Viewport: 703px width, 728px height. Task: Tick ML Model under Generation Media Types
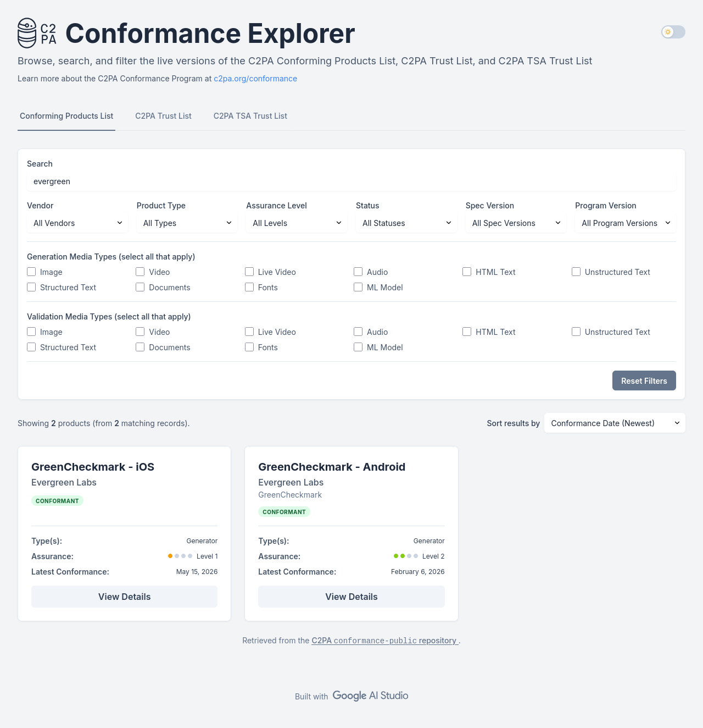pyautogui.click(x=358, y=288)
